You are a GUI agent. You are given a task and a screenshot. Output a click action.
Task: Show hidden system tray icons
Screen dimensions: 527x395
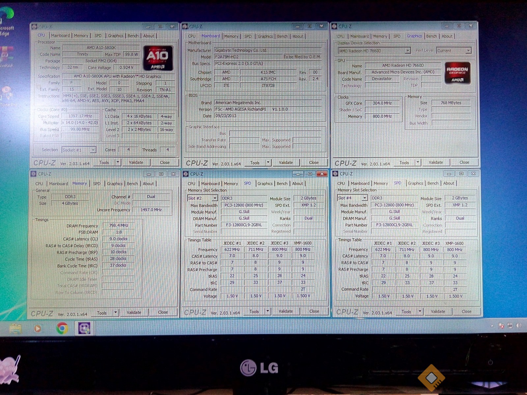click(x=492, y=326)
